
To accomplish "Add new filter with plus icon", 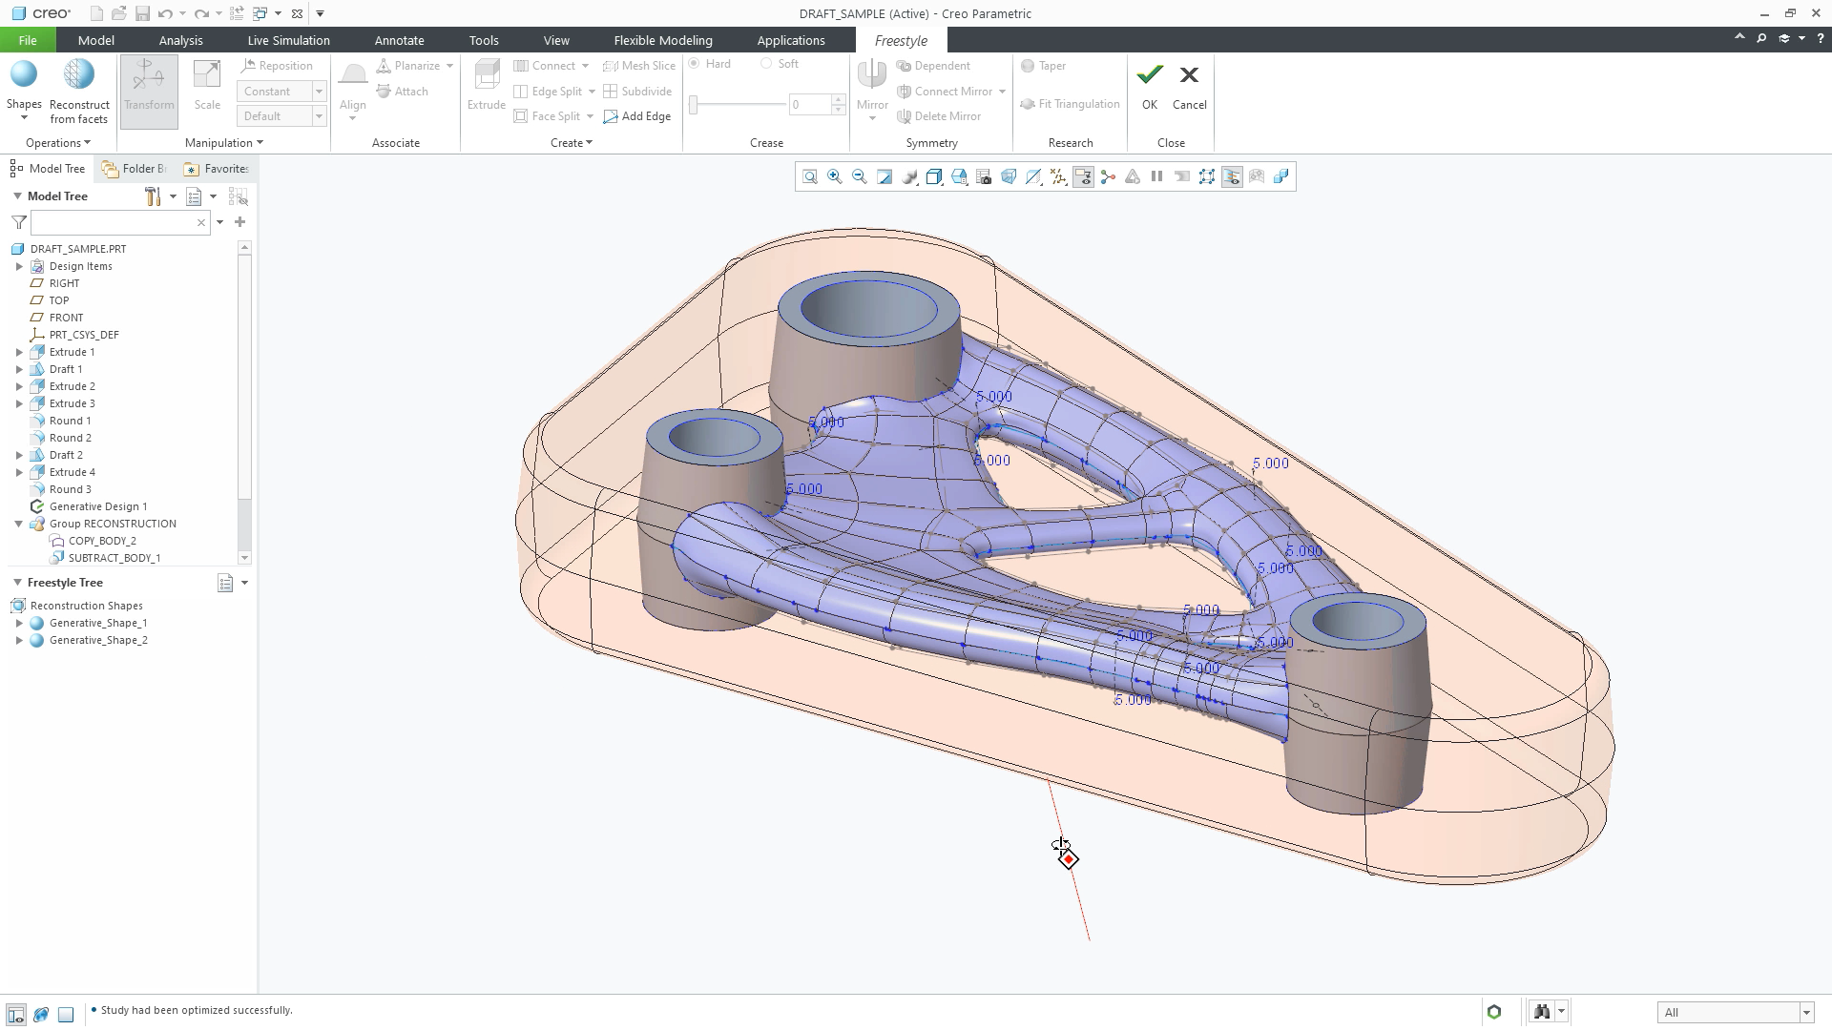I will click(239, 222).
